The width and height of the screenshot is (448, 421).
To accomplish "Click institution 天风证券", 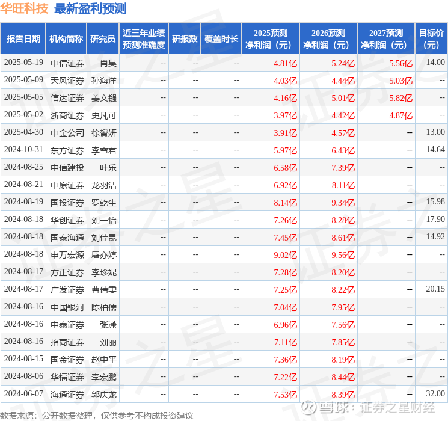I will coord(67,81).
